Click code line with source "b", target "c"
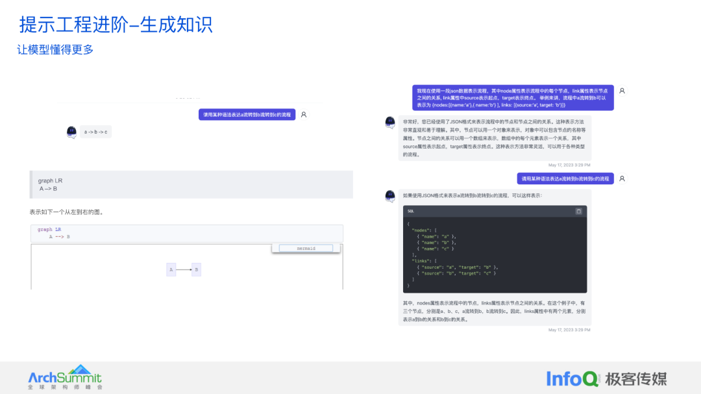Image resolution: width=701 pixels, height=394 pixels. click(456, 273)
